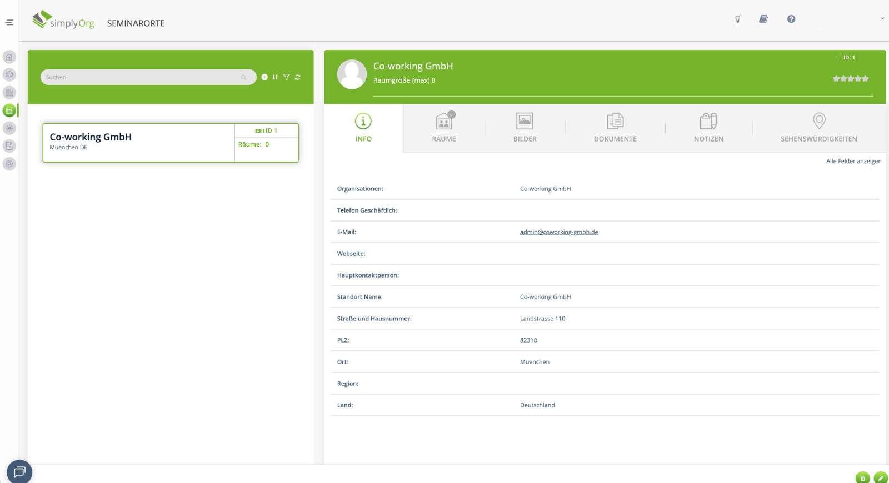This screenshot has height=483, width=889.
Task: Open the filter funnel icon
Action: point(286,77)
